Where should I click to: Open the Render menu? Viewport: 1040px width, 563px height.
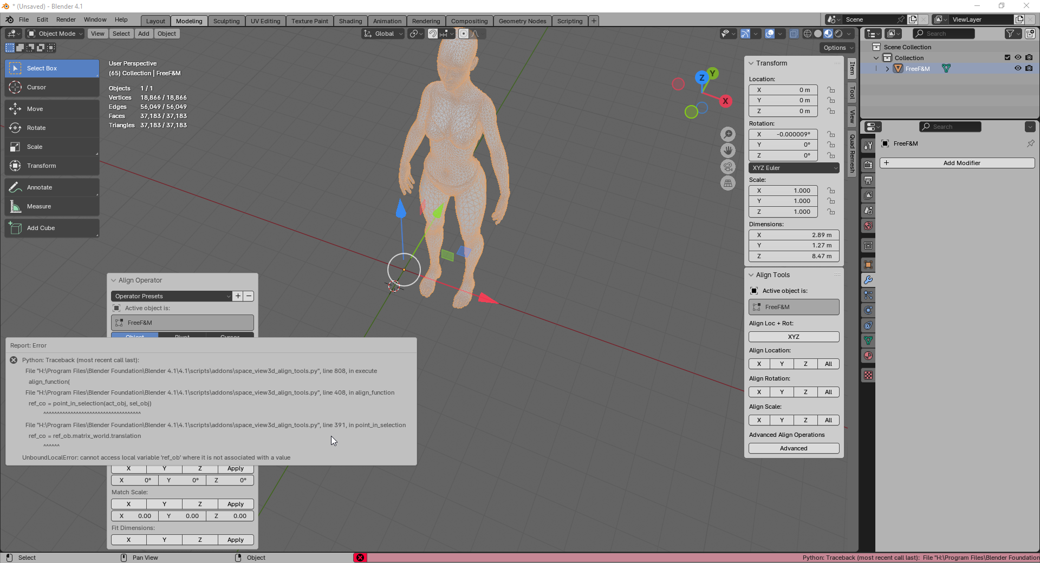click(x=66, y=19)
